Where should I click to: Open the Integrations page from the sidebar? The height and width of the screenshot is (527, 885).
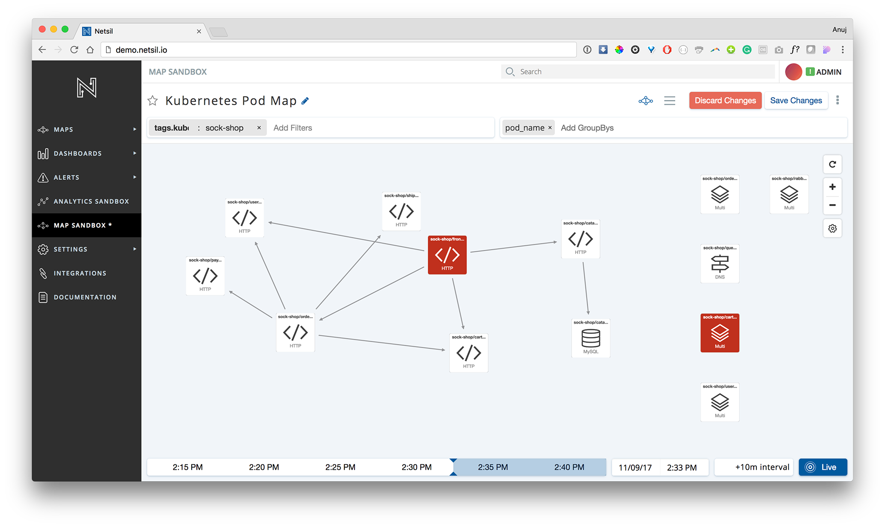tap(80, 273)
